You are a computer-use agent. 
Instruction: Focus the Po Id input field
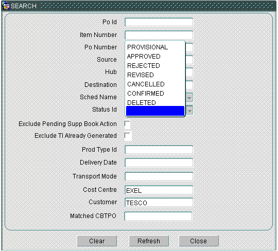point(159,22)
